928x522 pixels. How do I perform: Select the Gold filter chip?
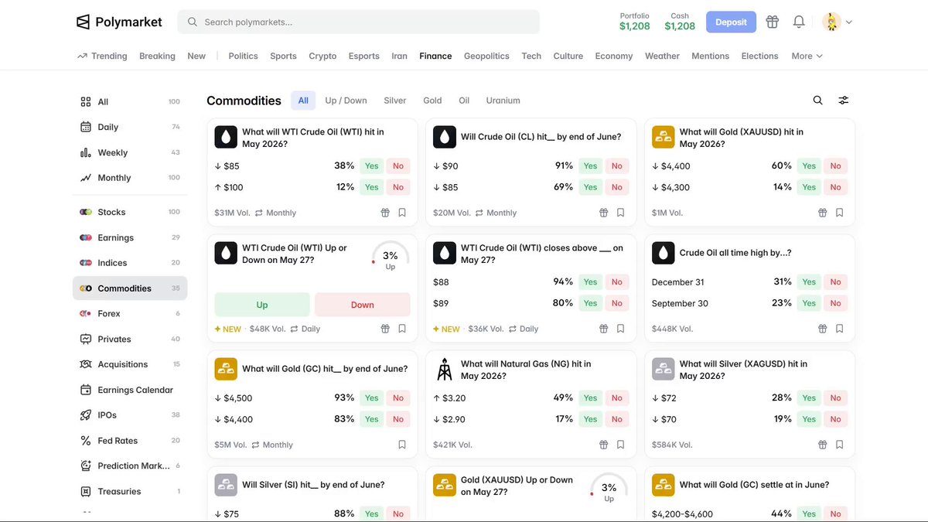(x=432, y=101)
